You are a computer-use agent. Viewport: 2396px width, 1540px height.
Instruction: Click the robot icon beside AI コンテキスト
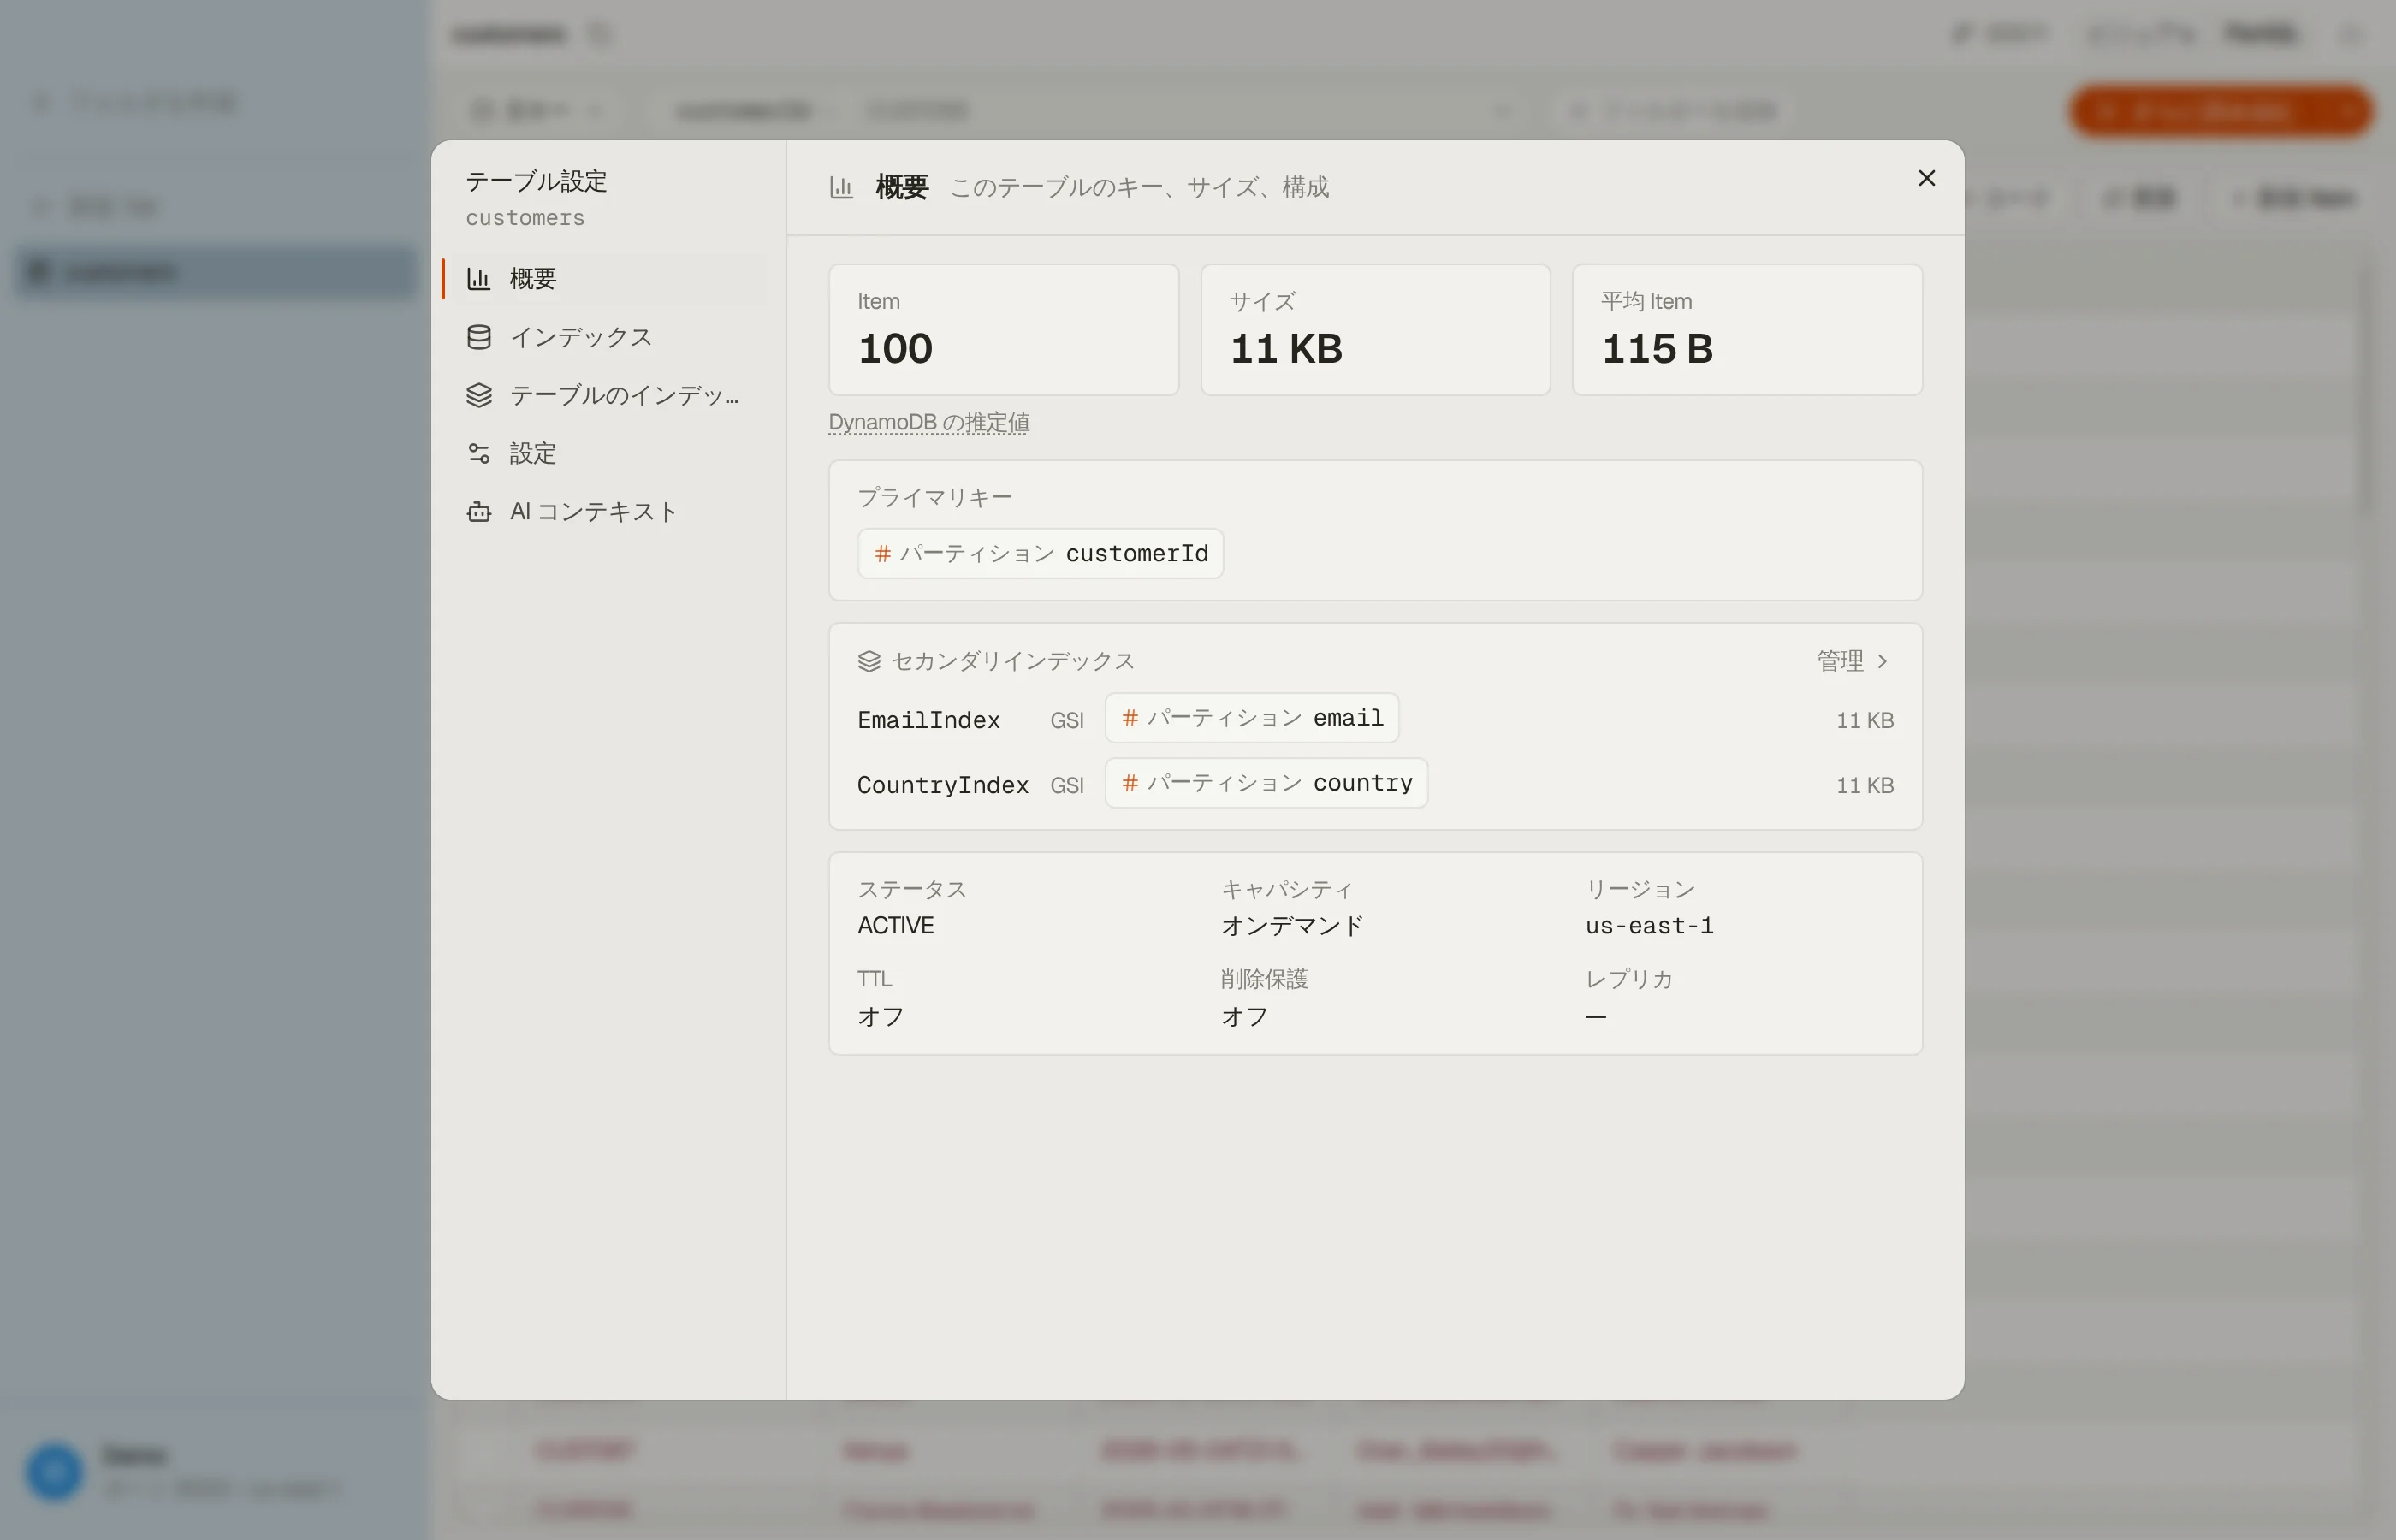(479, 511)
